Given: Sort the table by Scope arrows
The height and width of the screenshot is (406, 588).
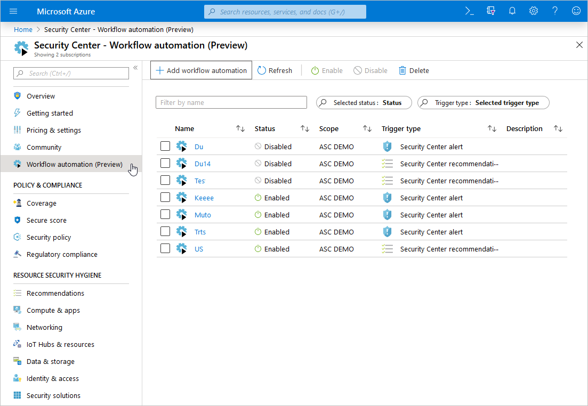Looking at the screenshot, I should pyautogui.click(x=367, y=128).
